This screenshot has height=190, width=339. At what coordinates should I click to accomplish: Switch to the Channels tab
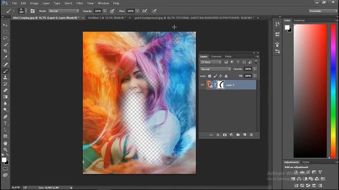(216, 56)
